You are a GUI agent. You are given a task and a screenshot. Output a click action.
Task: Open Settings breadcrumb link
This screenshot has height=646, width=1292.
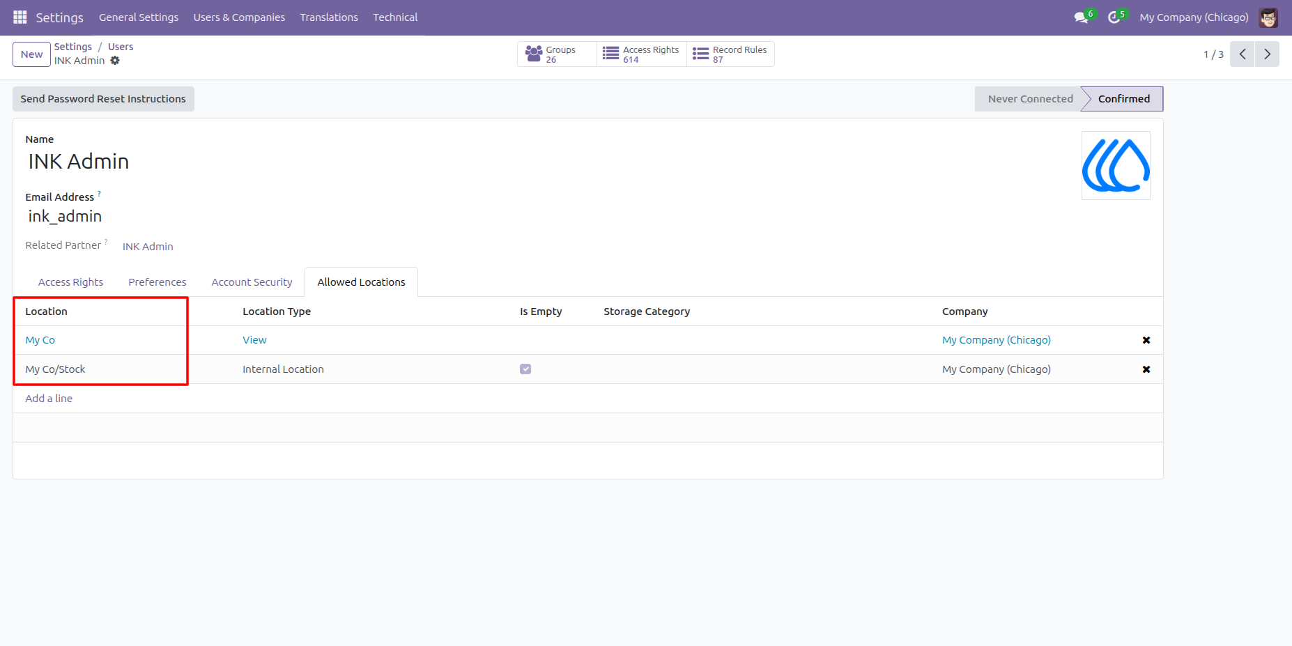73,47
